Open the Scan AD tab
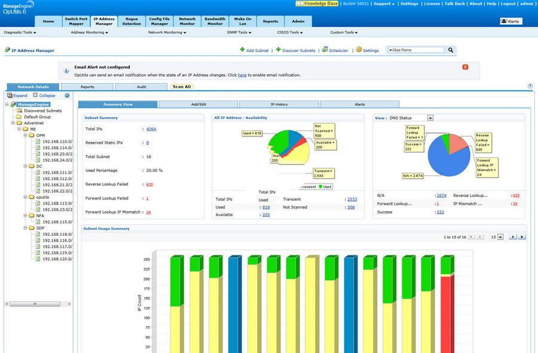The width and height of the screenshot is (538, 353). [182, 87]
